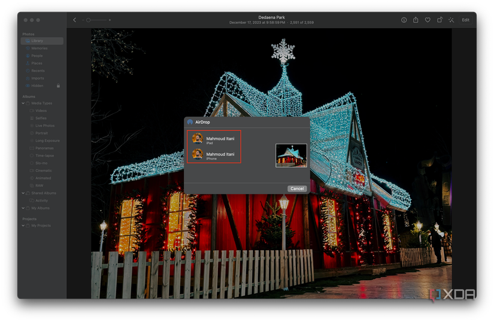This screenshot has height=322, width=494.
Task: Collapse Media Types chevron
Action: (23, 103)
